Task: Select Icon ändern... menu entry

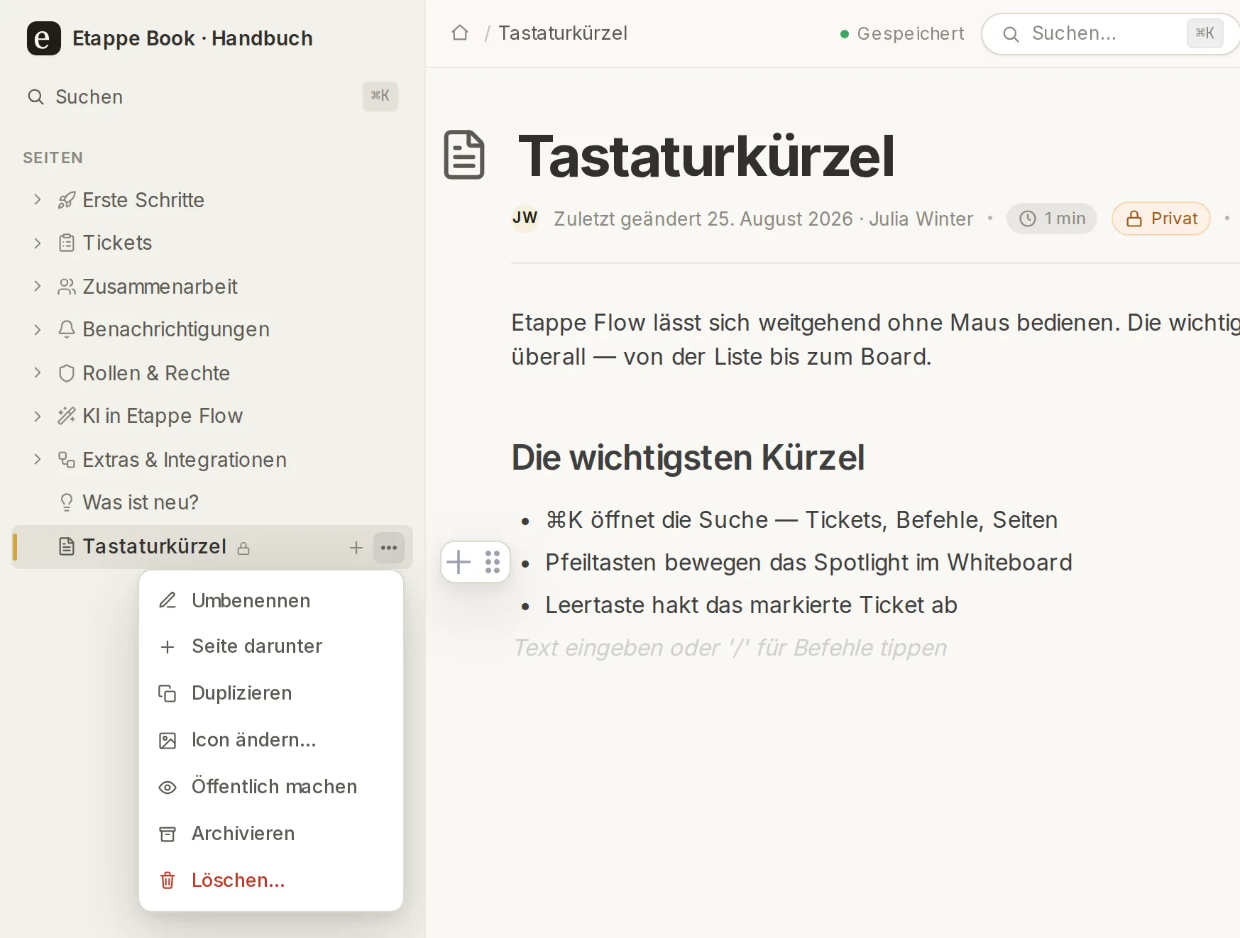Action: pyautogui.click(x=271, y=740)
